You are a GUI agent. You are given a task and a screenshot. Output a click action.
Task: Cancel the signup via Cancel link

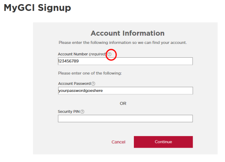118,142
